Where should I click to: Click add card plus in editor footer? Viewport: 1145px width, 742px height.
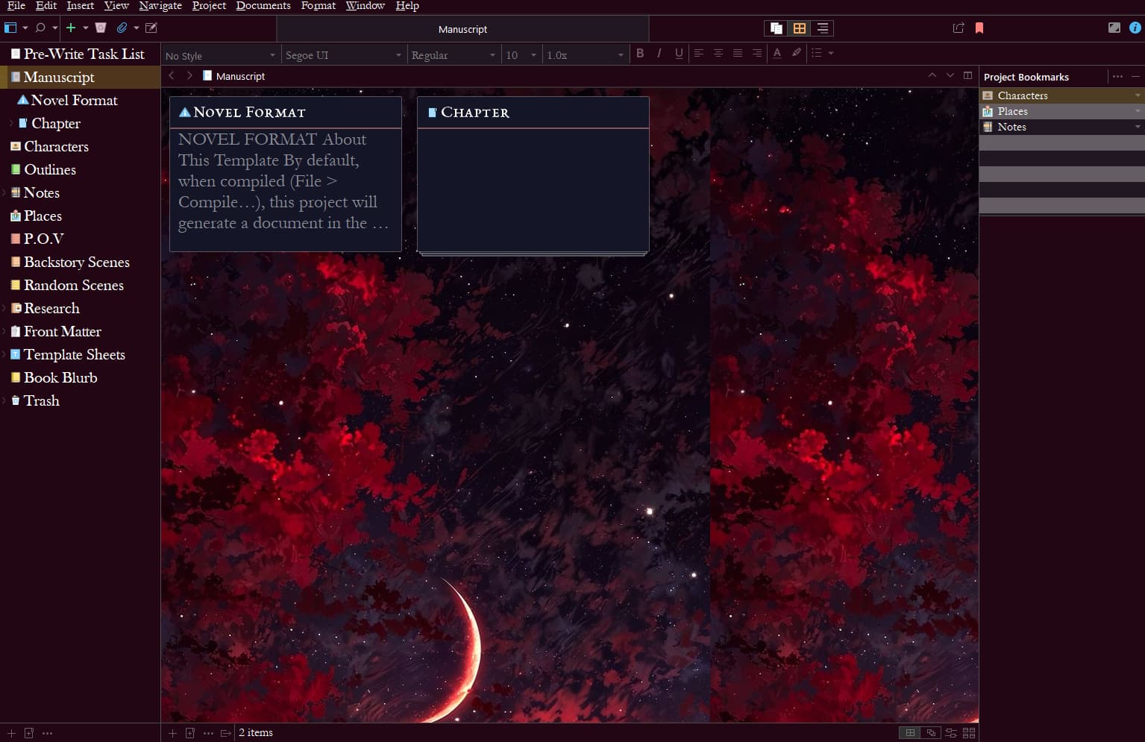tap(172, 733)
